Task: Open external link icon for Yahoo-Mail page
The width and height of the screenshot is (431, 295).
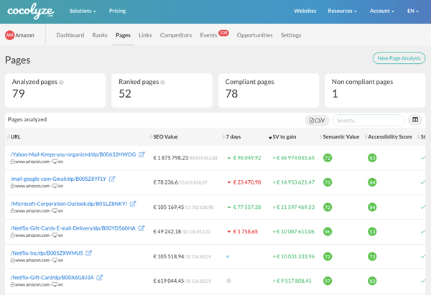Action: [142, 154]
